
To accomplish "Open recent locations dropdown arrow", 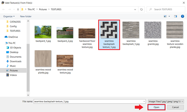I will pos(14,9).
